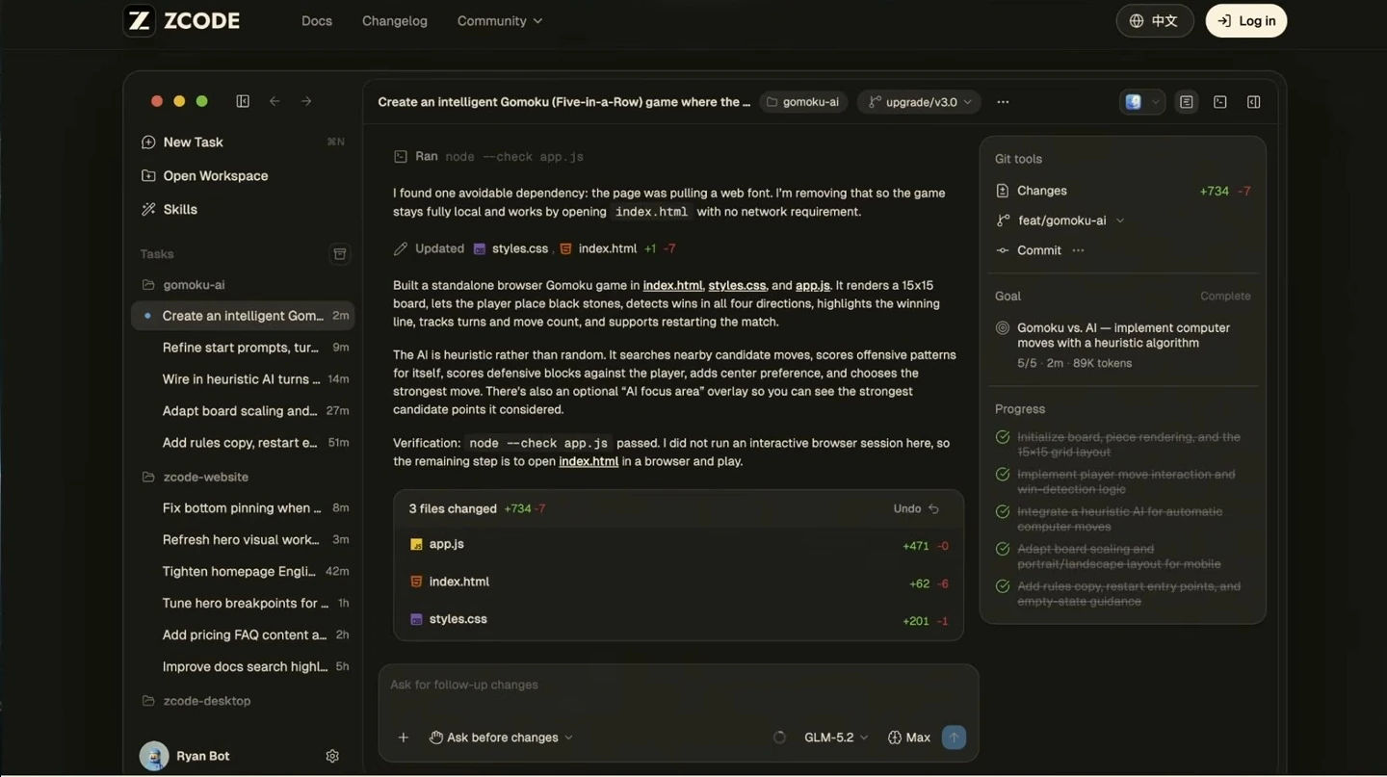
Task: Archive tasks via the Tasks header icon
Action: pos(339,254)
